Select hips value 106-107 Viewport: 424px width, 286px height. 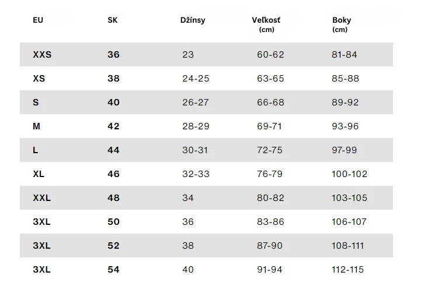pos(349,222)
